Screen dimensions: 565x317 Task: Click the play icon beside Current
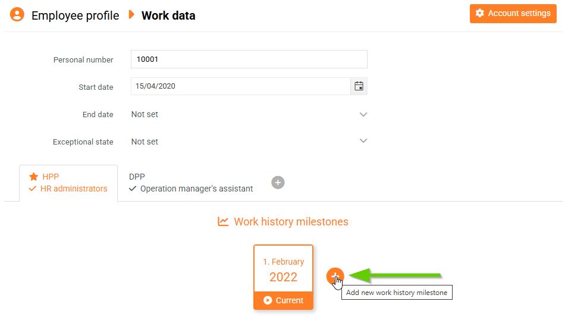pyautogui.click(x=268, y=300)
